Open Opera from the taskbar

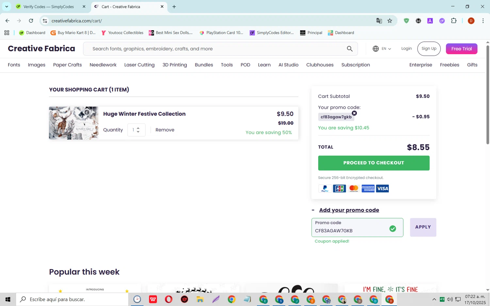(x=169, y=299)
